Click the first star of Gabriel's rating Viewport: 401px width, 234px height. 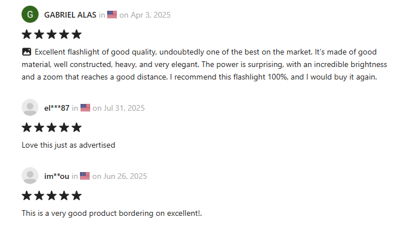[x=27, y=34]
